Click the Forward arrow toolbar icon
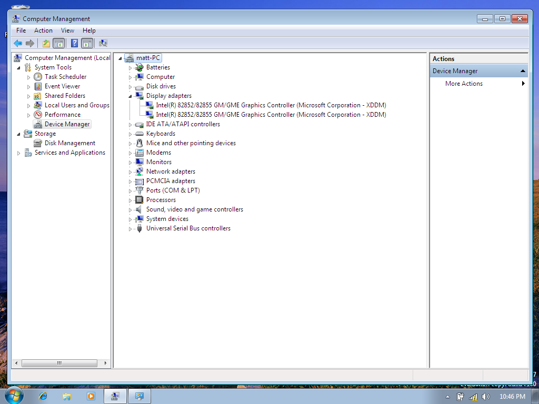539x404 pixels. [x=30, y=43]
